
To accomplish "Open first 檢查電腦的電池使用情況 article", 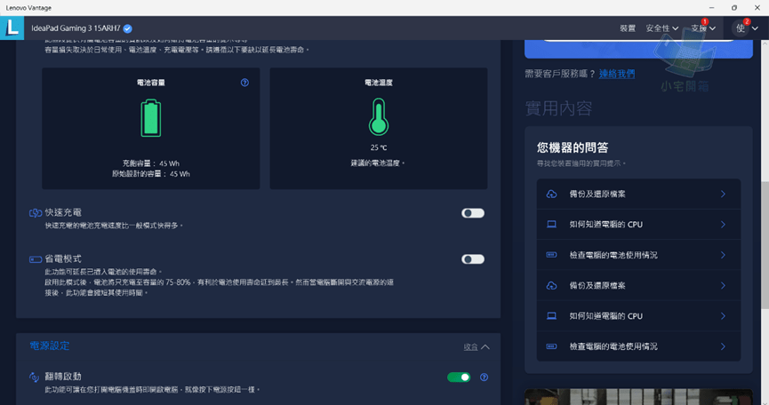I will click(x=638, y=255).
